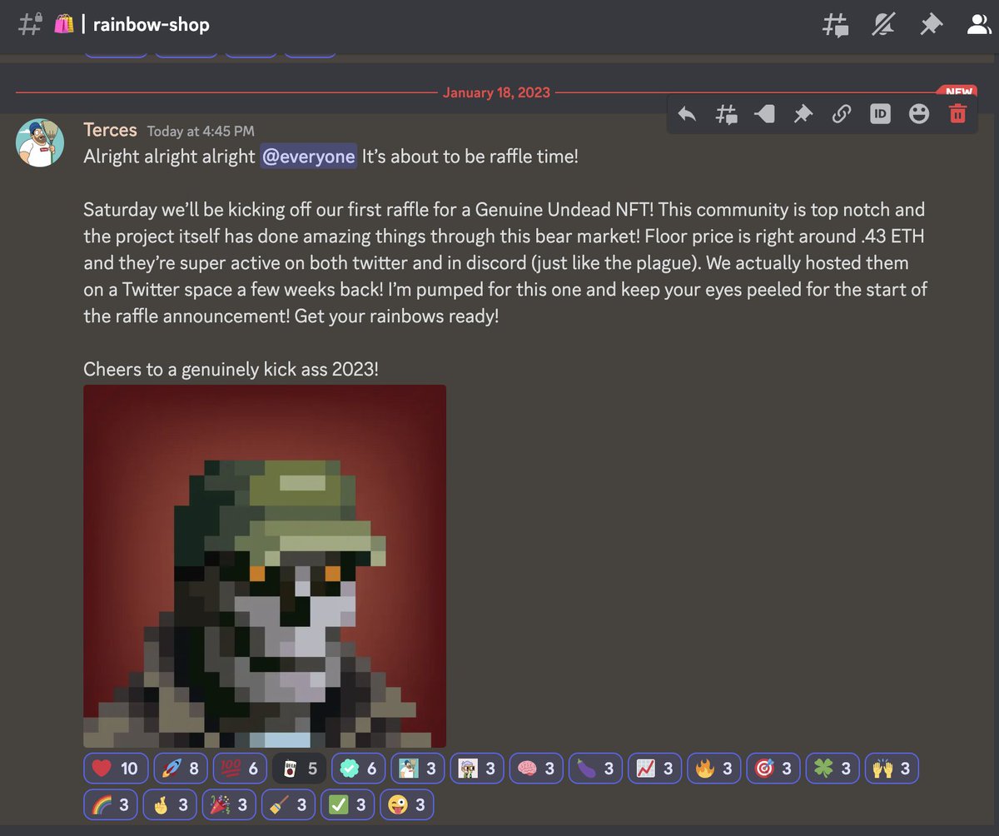Image resolution: width=999 pixels, height=836 pixels.
Task: Mark the message as unread
Action: [764, 114]
